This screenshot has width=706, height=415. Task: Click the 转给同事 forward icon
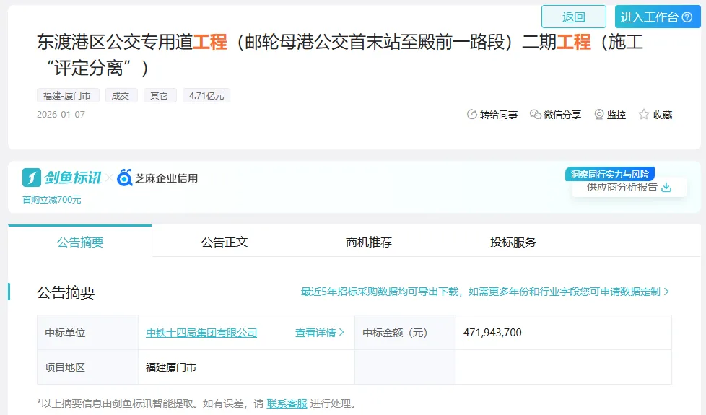(x=472, y=115)
